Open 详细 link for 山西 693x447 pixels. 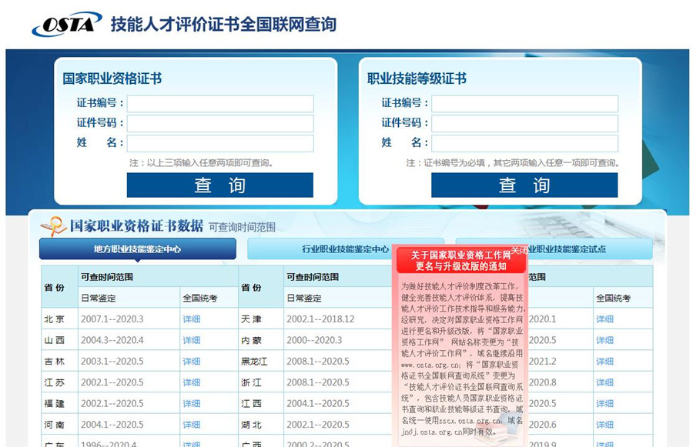pos(191,340)
